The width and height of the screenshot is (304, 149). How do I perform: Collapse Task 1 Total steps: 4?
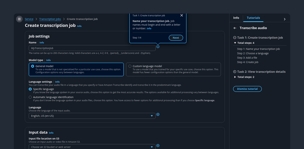click(244, 43)
